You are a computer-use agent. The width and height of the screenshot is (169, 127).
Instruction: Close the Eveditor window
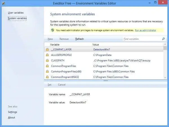[x=163, y=2]
